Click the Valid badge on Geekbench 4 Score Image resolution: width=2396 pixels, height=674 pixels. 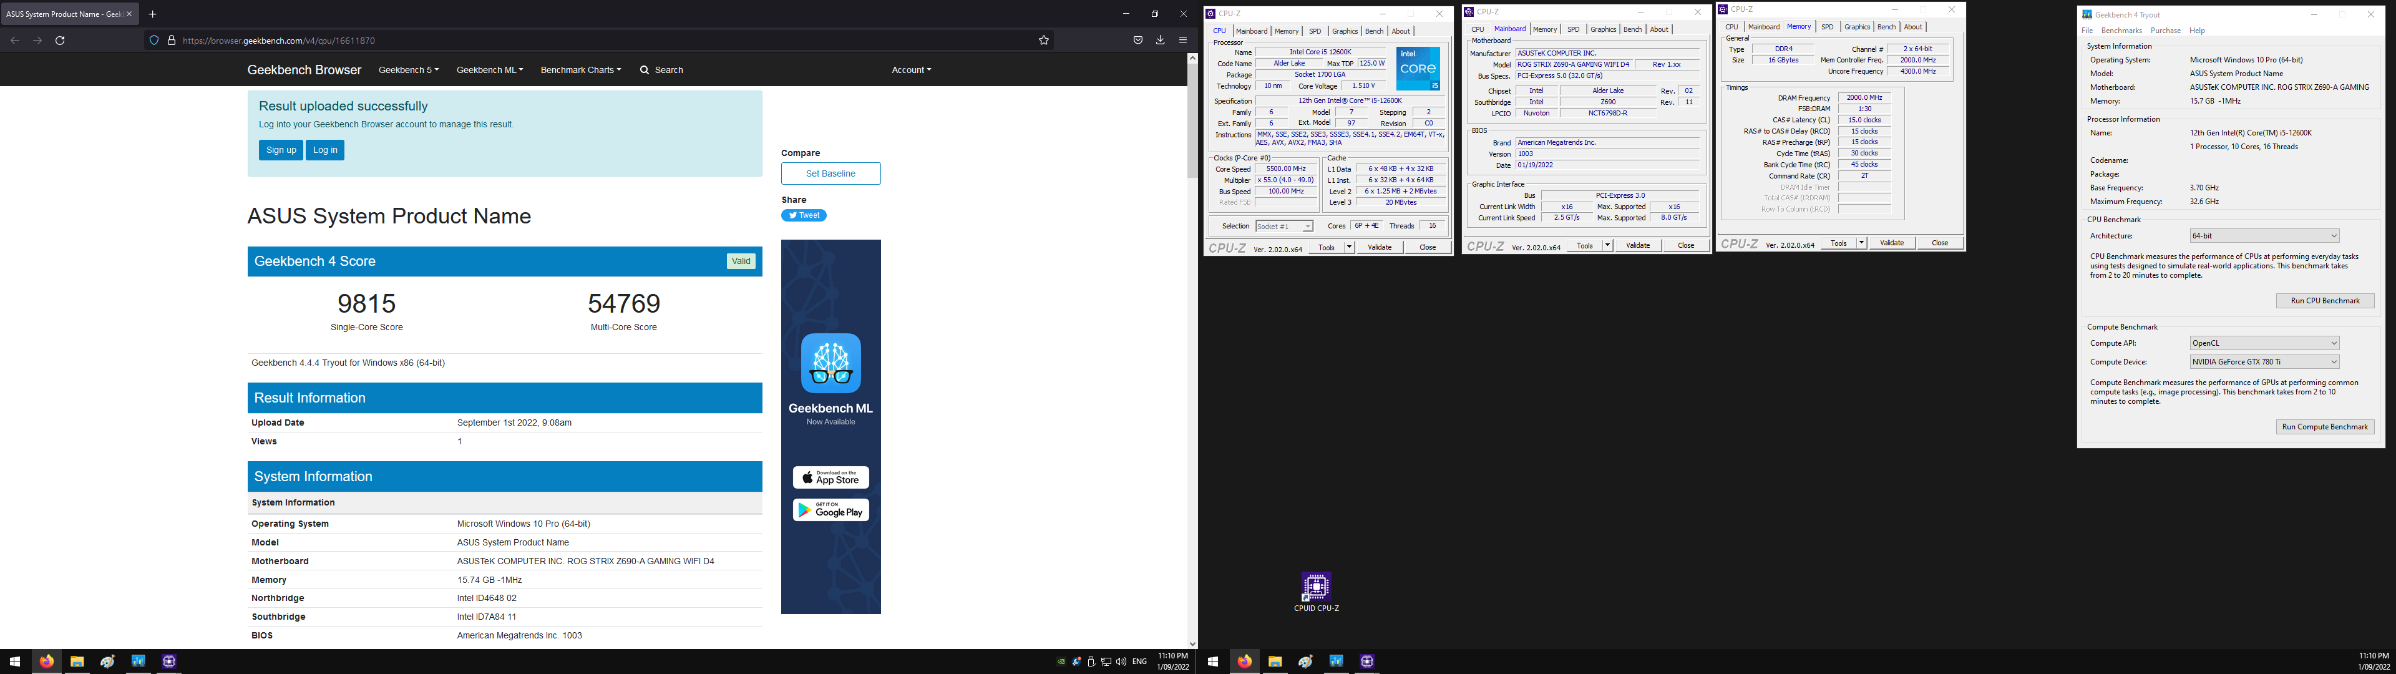point(741,261)
